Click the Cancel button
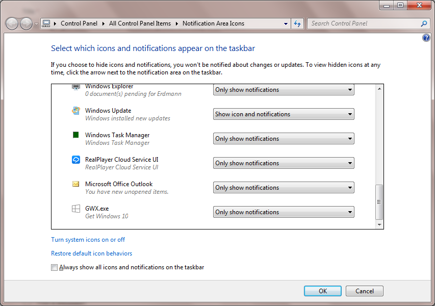Viewport: 435px width, 306px height. point(365,291)
